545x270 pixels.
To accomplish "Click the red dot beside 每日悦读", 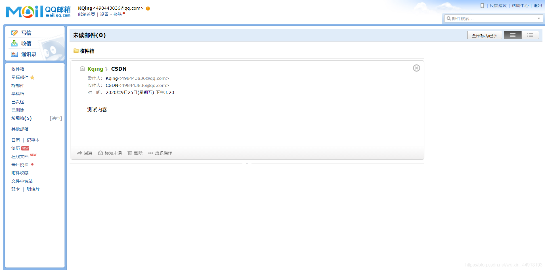I will click(32, 164).
